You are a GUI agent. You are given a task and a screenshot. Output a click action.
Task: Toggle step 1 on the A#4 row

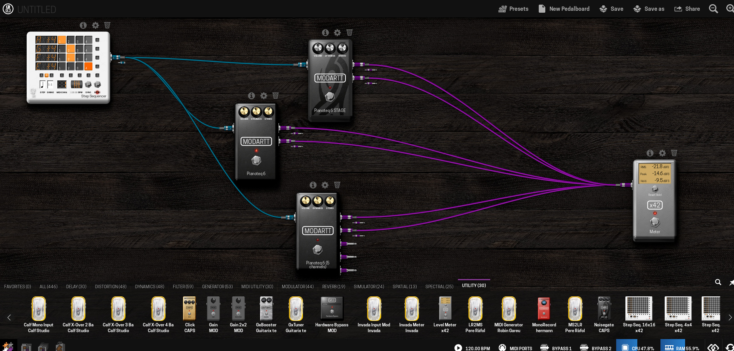click(x=62, y=40)
